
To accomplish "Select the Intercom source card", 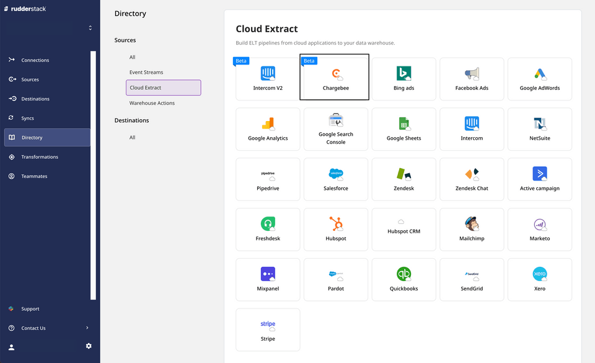I will (472, 129).
